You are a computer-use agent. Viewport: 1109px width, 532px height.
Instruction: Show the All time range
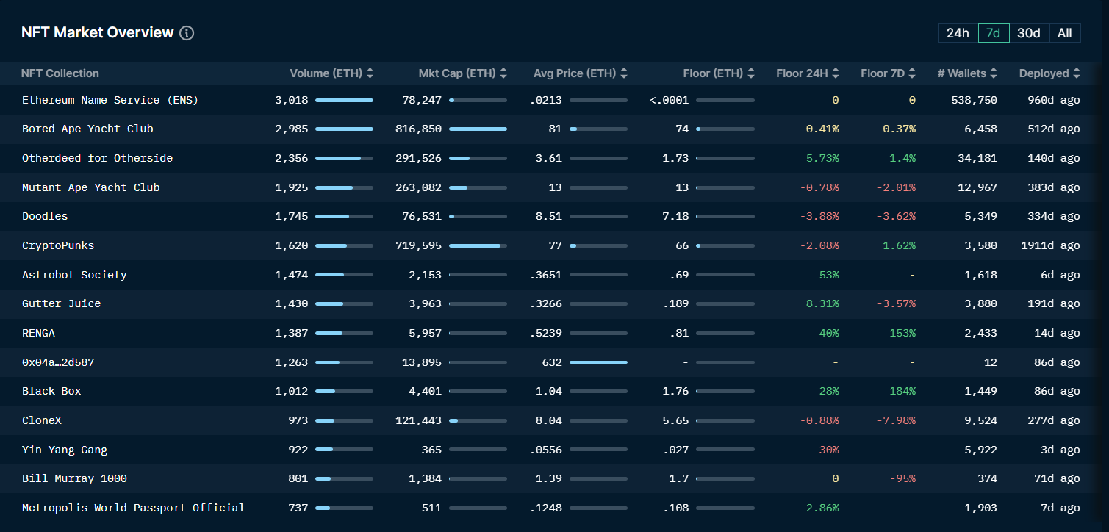pos(1064,33)
